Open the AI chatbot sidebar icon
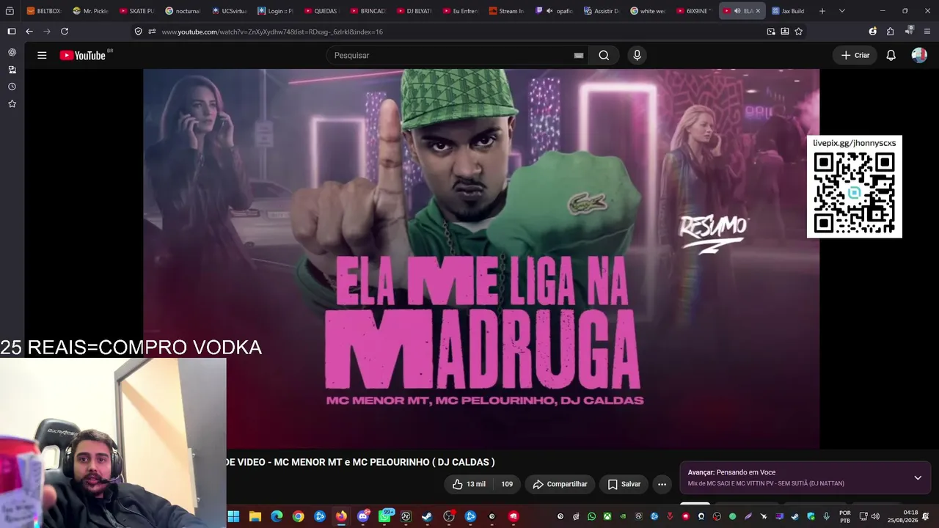This screenshot has height=528, width=939. (x=12, y=52)
